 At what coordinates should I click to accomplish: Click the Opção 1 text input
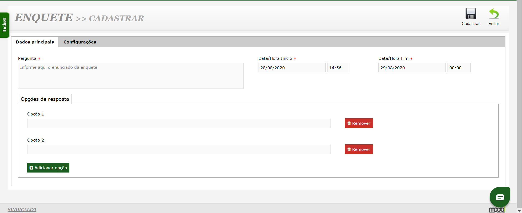(179, 123)
